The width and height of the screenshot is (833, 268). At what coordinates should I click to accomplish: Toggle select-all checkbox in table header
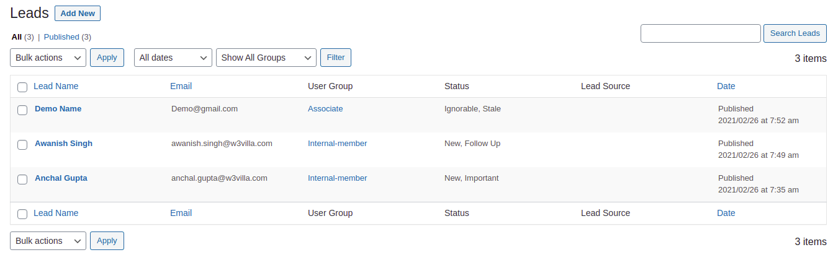click(x=22, y=87)
